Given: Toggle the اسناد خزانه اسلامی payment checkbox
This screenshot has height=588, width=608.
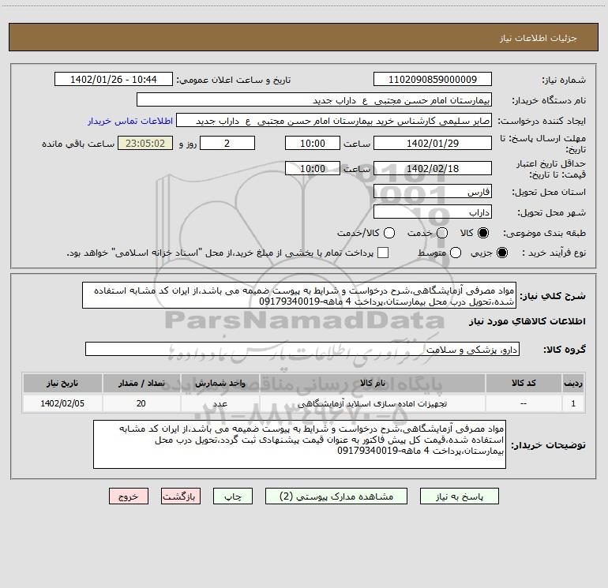Looking at the screenshot, I should pos(383,253).
